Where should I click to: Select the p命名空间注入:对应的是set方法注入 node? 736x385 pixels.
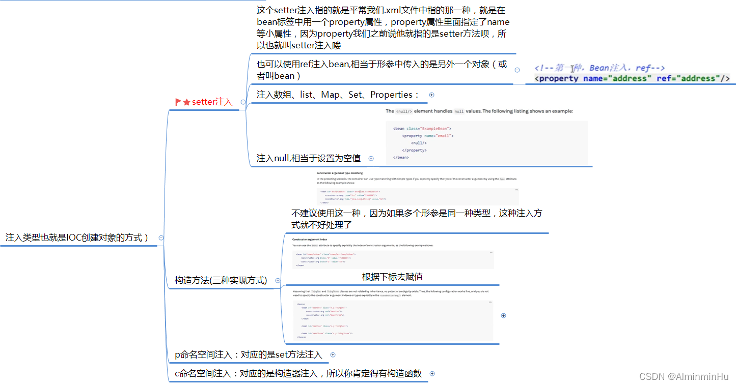(249, 355)
